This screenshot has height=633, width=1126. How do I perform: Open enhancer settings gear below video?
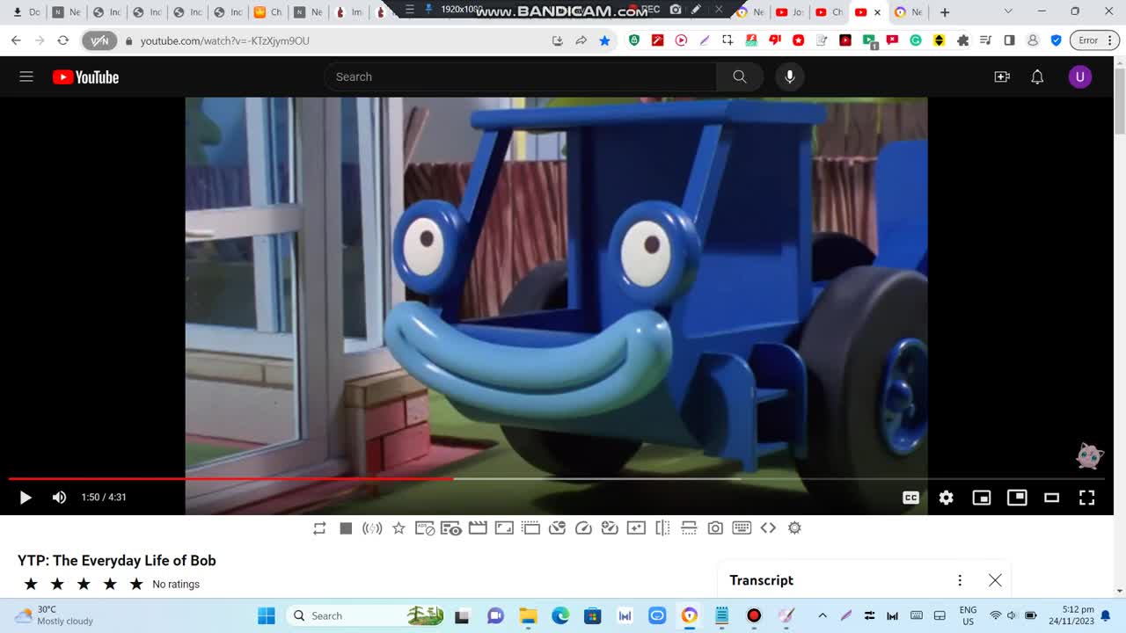coord(794,528)
